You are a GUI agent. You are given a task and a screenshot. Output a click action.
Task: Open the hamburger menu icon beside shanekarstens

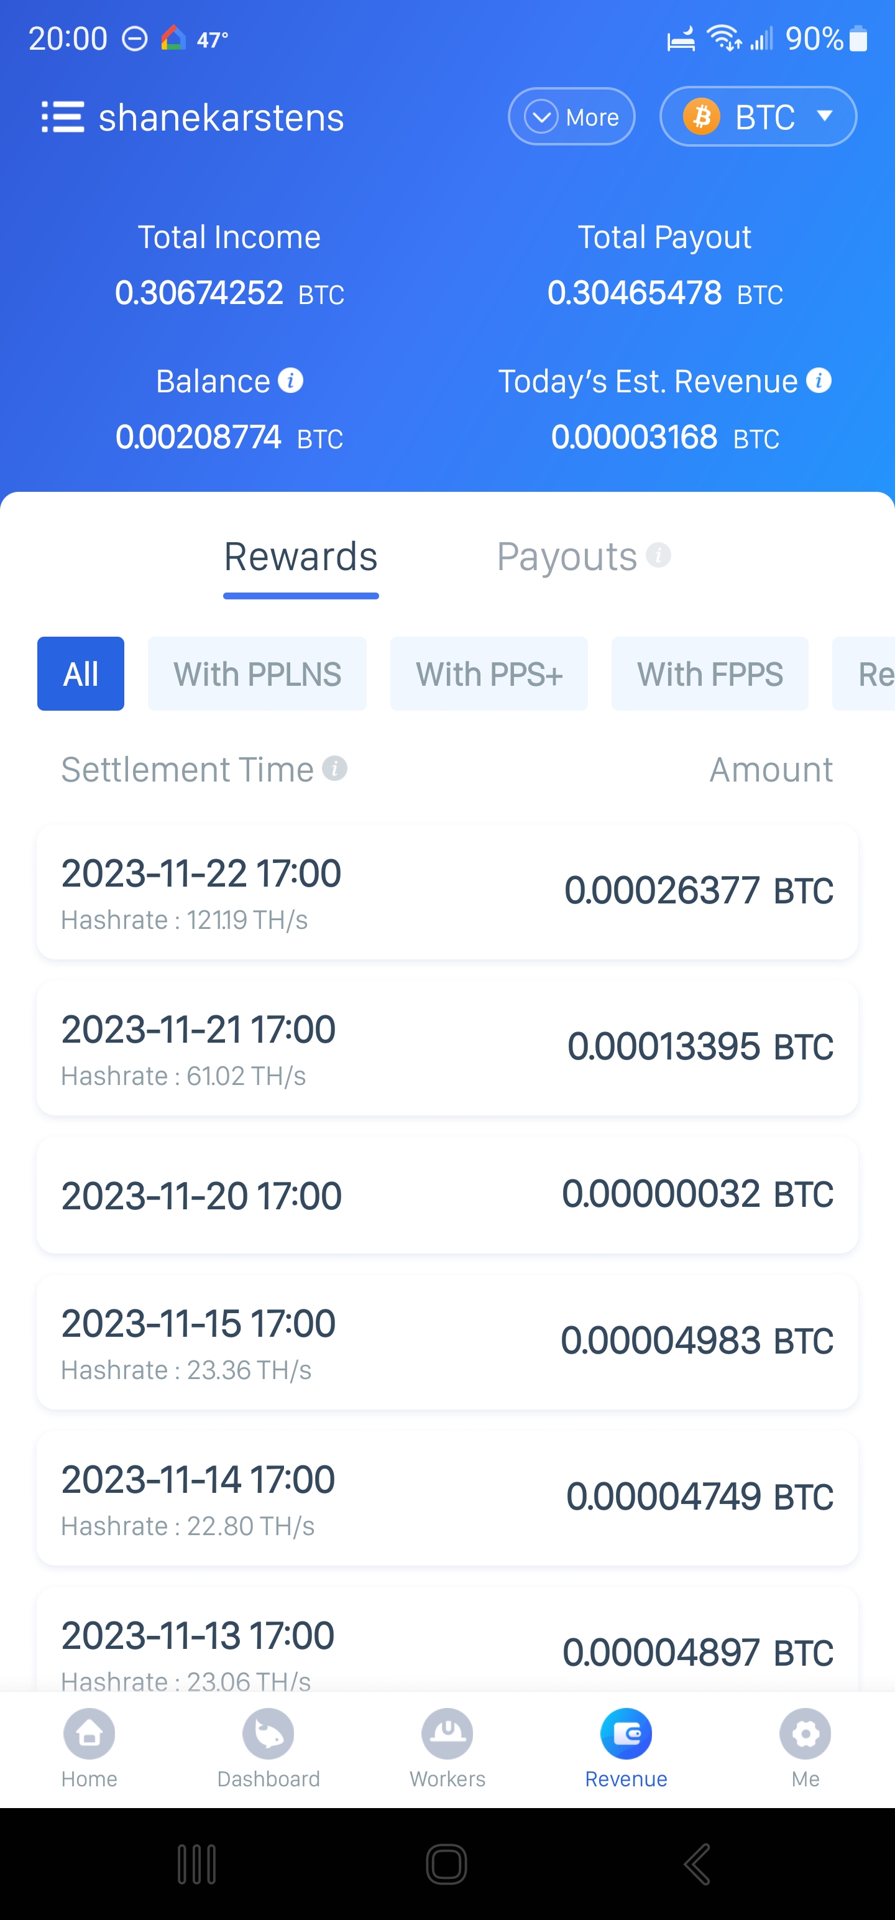click(63, 117)
